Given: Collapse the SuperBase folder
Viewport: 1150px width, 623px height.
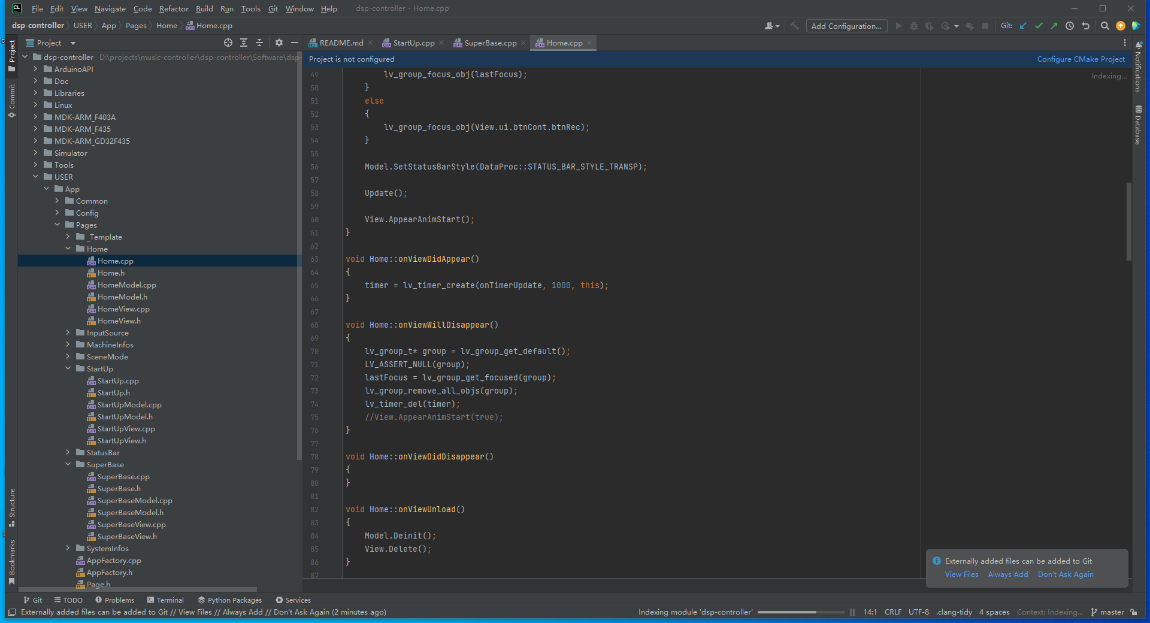Looking at the screenshot, I should coord(68,464).
